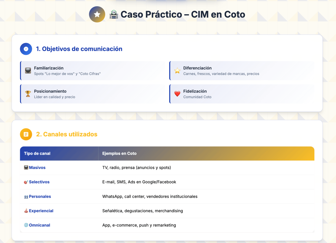The image size is (336, 243).
Task: Click the Caso Práctico – CIM en Coto title
Action: pyautogui.click(x=183, y=14)
